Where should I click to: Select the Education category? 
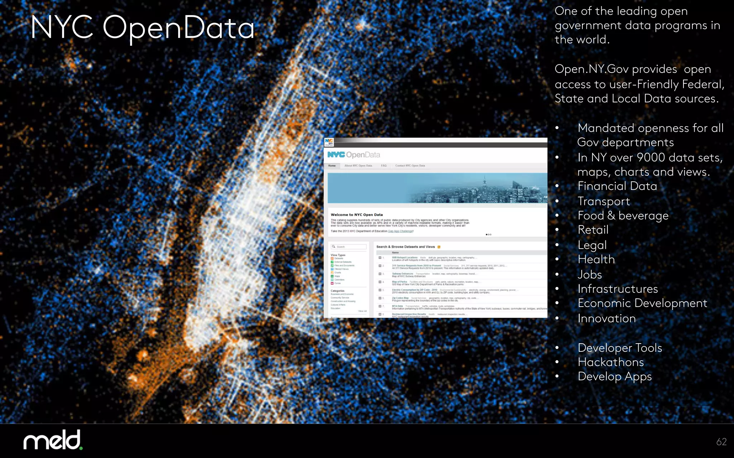(x=335, y=308)
